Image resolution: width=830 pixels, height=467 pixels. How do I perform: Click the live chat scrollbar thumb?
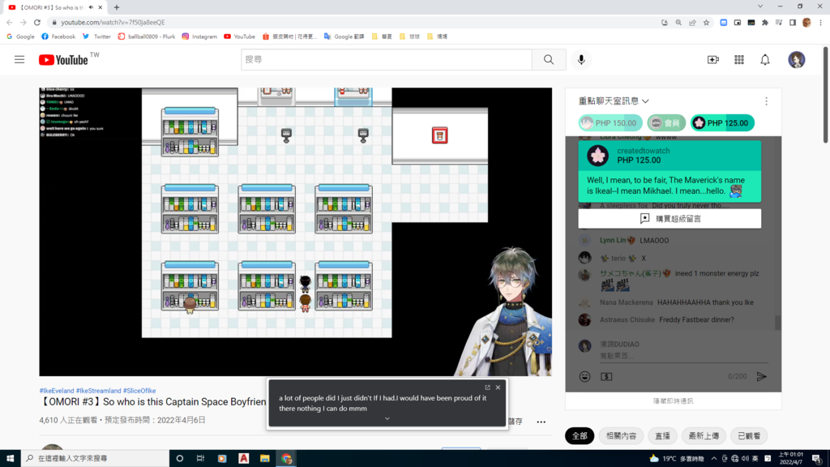tap(777, 322)
